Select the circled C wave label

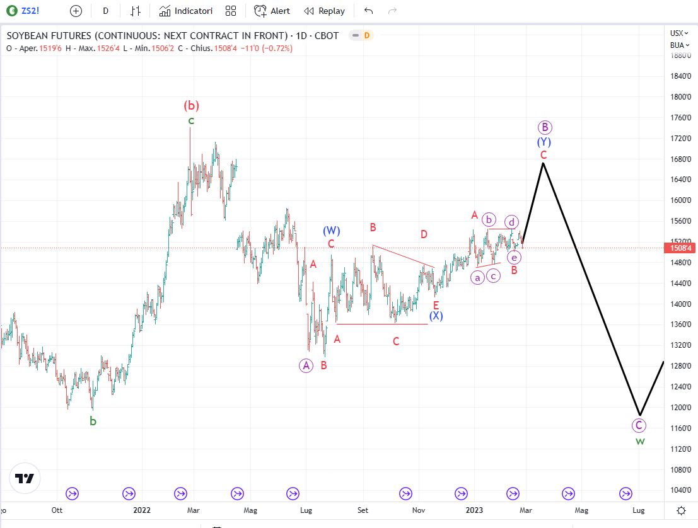pyautogui.click(x=639, y=425)
